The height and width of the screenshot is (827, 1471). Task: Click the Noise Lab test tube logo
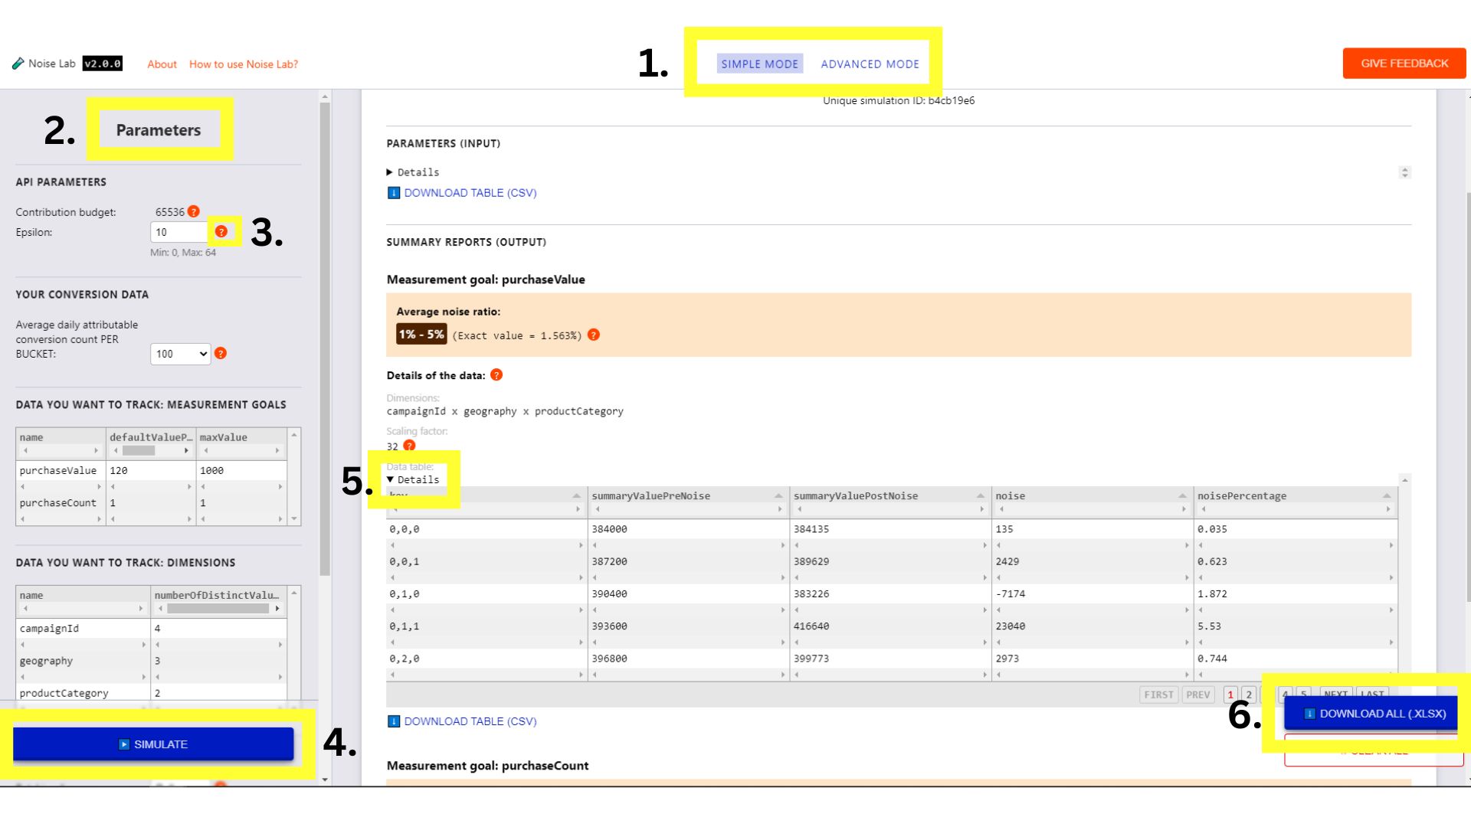click(18, 64)
